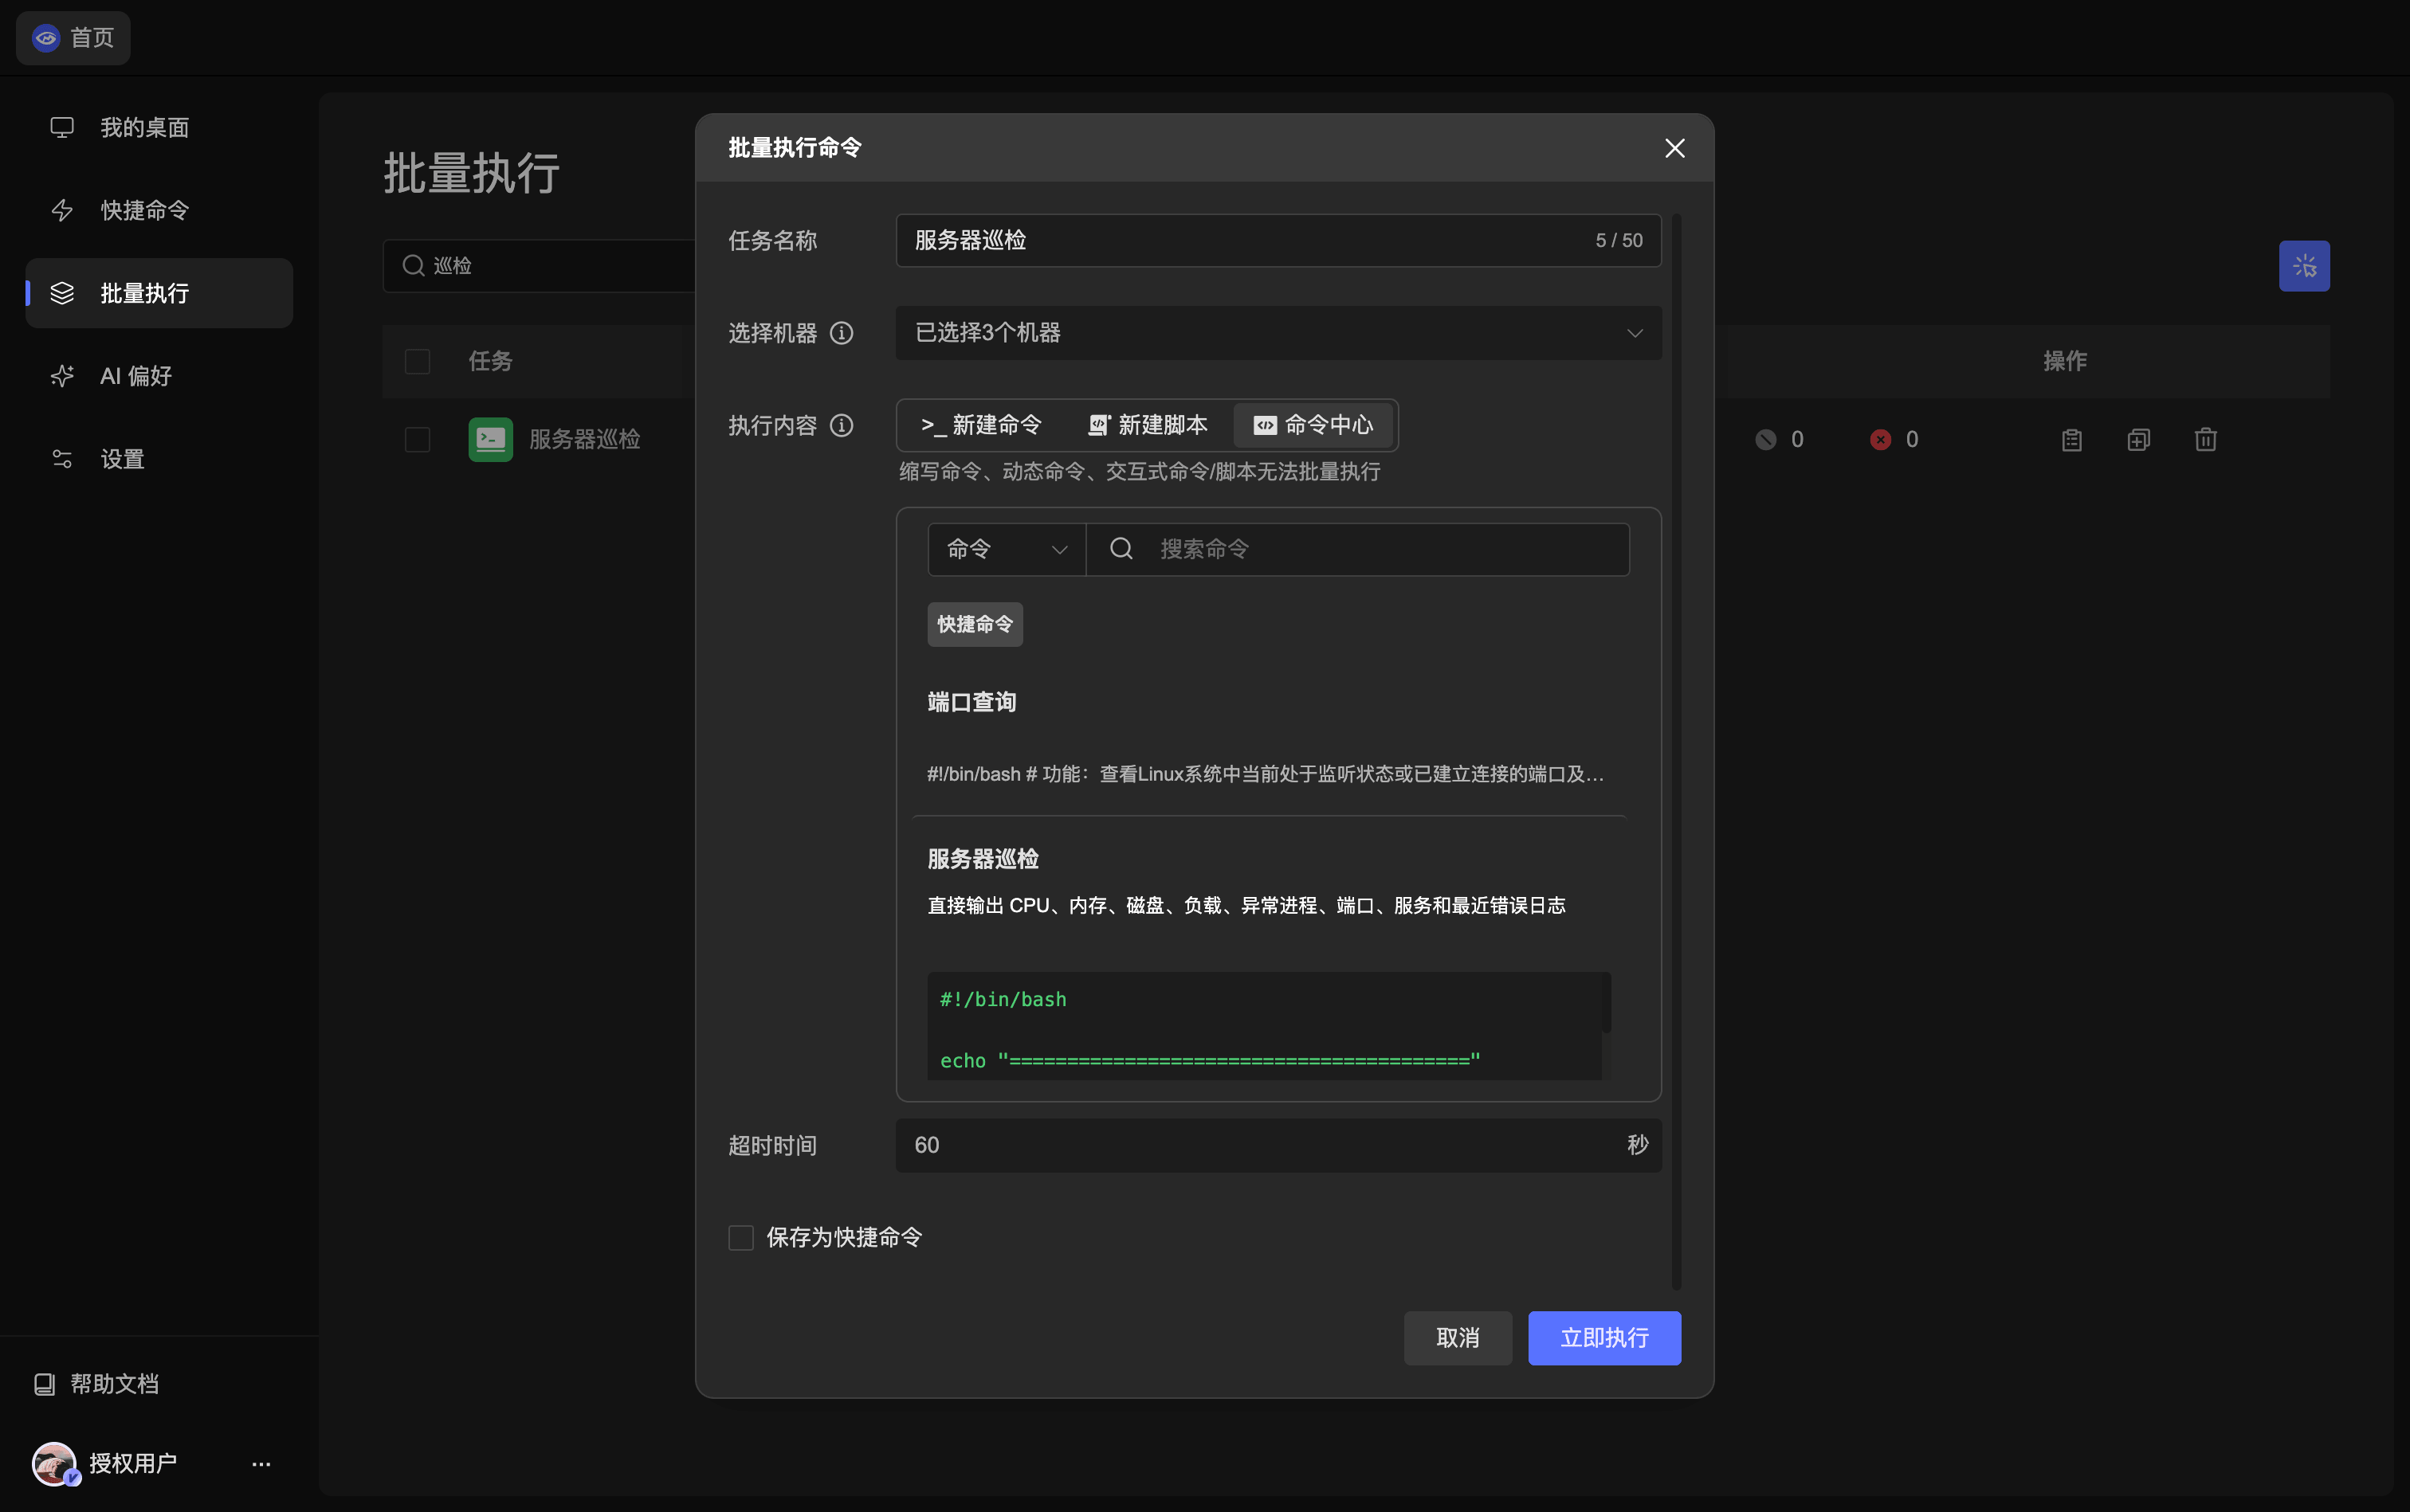Image resolution: width=2410 pixels, height=1512 pixels.
Task: Click the dialog vertical scrollbar
Action: pos(1677,751)
